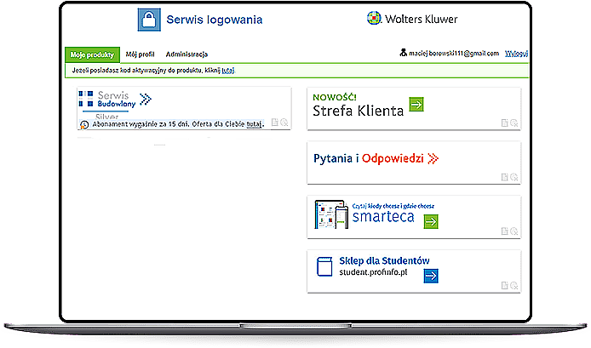This screenshot has height=348, width=591.
Task: Click the user icon beside the email
Action: click(x=403, y=53)
